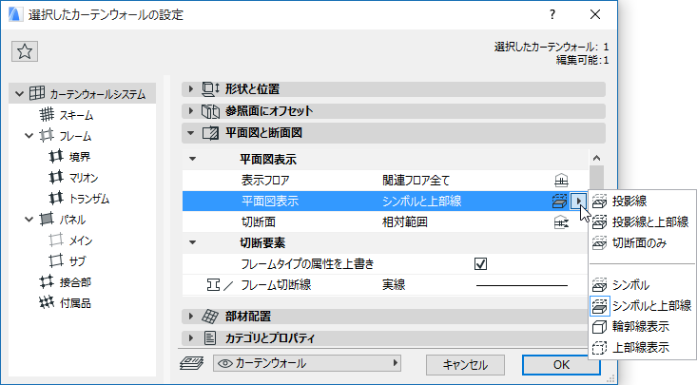Click the help question mark button
This screenshot has width=697, height=385.
coord(552,14)
